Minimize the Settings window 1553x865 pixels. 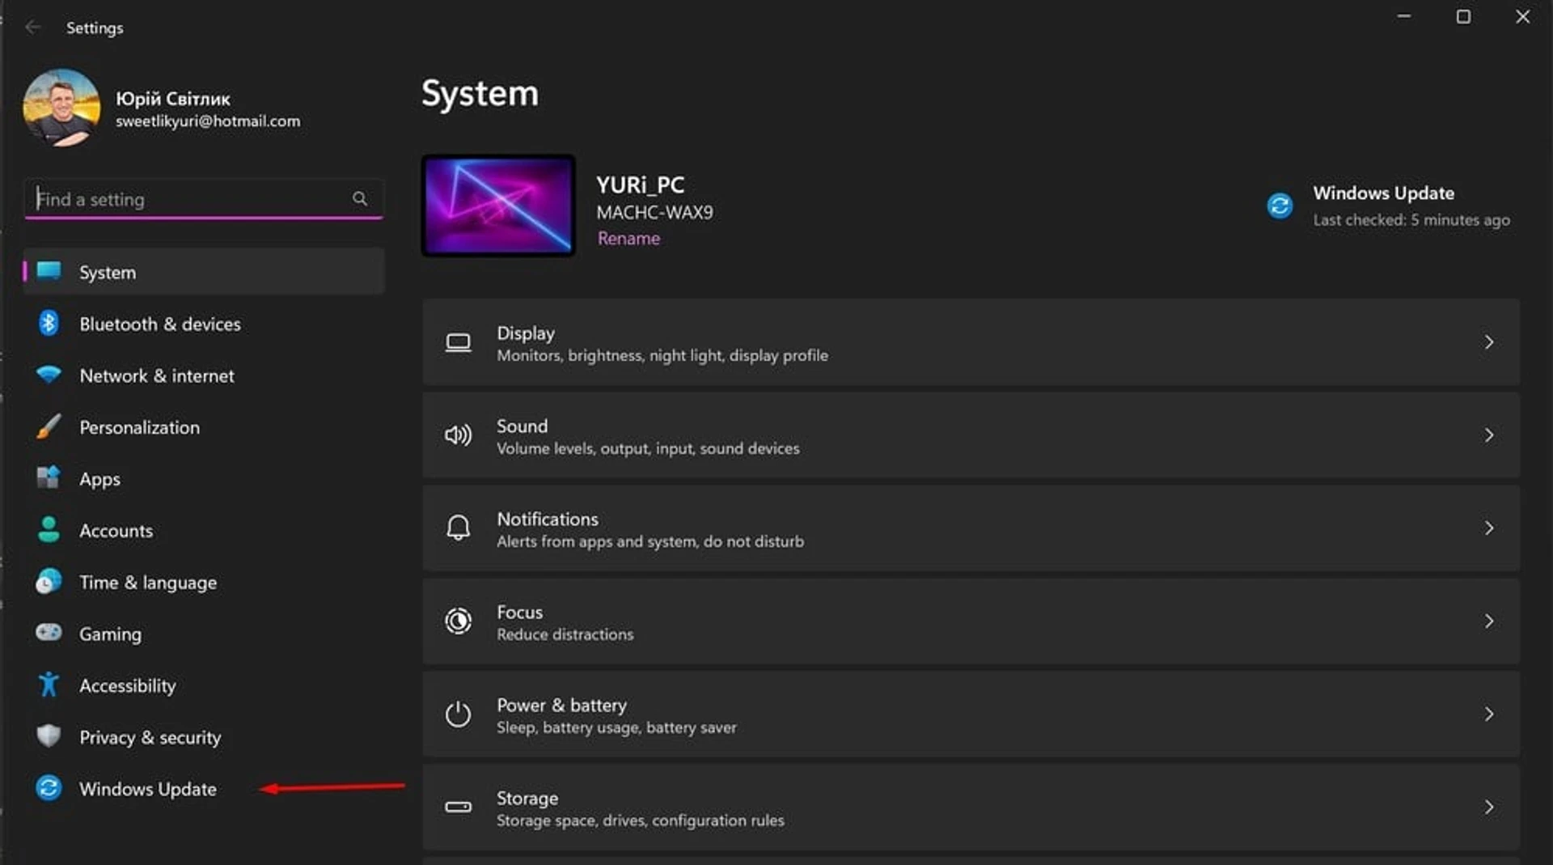(1404, 16)
